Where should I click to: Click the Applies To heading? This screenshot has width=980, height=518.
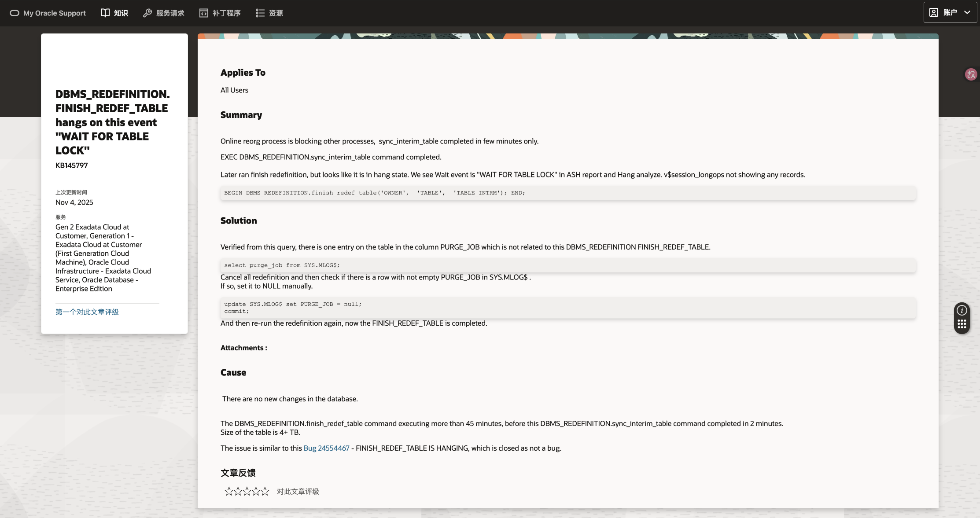click(x=243, y=73)
